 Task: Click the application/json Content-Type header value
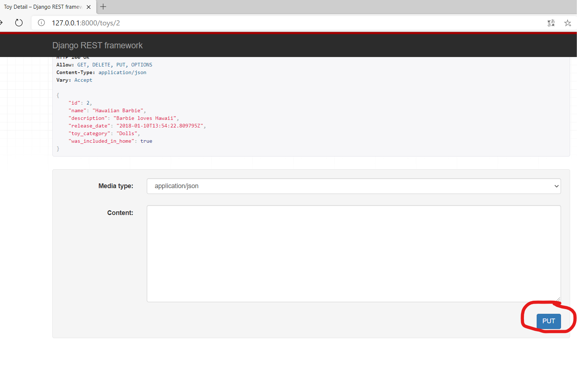pyautogui.click(x=122, y=72)
